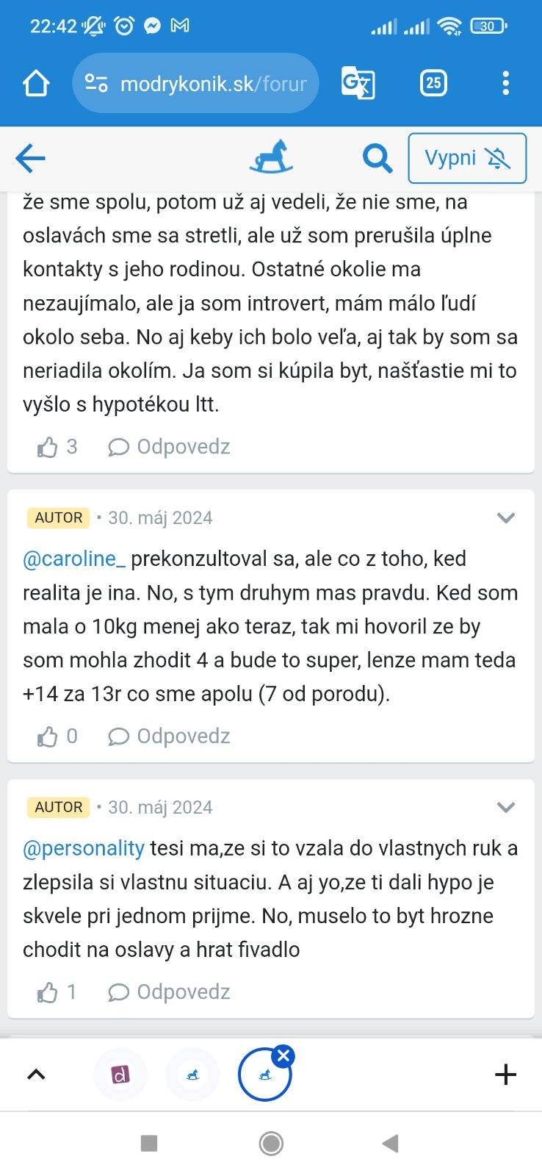This screenshot has height=1176, width=542.
Task: Open the @caroline_ user mention link
Action: 70,559
